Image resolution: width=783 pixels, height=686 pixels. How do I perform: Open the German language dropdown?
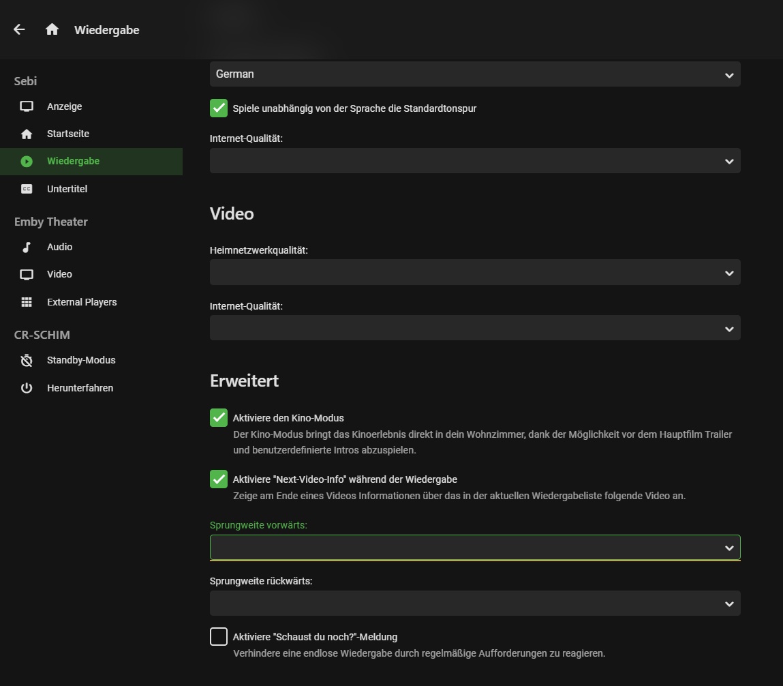[x=474, y=74]
